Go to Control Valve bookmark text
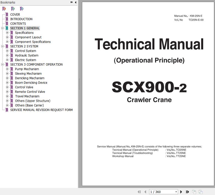The width and height of the screenshot is (215, 195). [24, 87]
